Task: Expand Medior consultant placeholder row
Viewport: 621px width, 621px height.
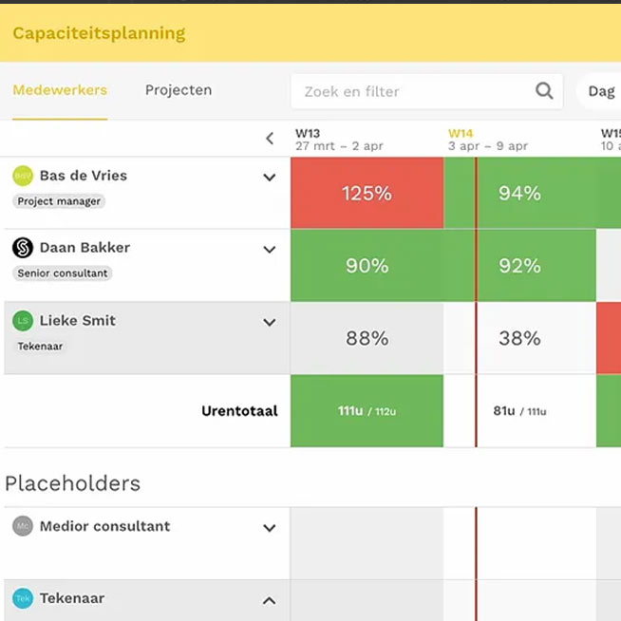Action: 270,528
